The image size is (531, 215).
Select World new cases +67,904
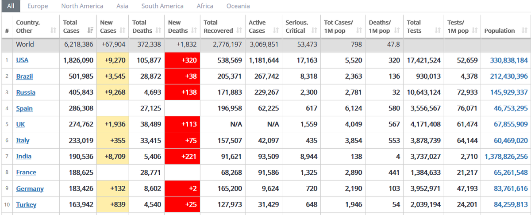[x=113, y=44]
